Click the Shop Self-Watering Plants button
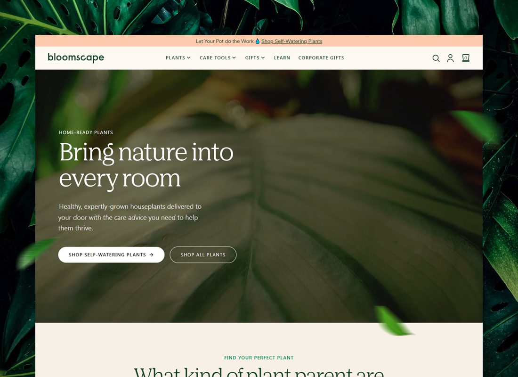 pos(111,254)
